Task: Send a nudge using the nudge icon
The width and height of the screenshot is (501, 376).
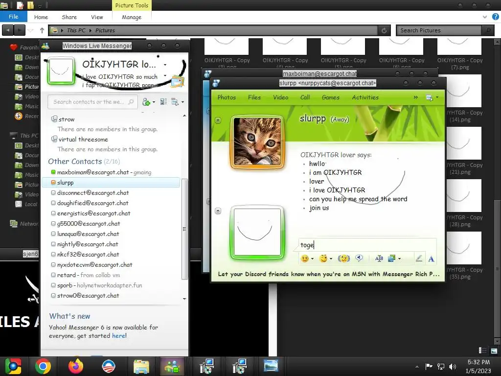Action: [x=344, y=258]
